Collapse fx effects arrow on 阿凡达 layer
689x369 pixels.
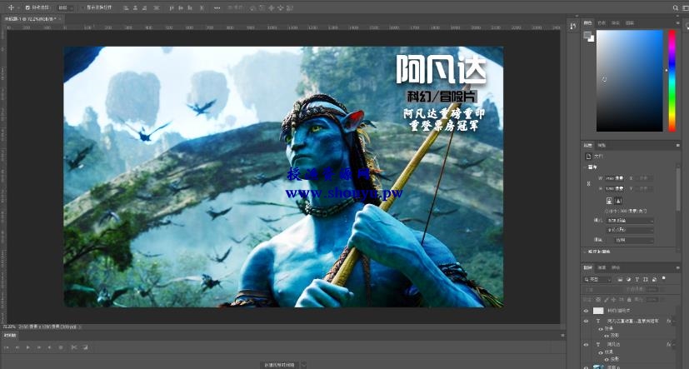675,344
